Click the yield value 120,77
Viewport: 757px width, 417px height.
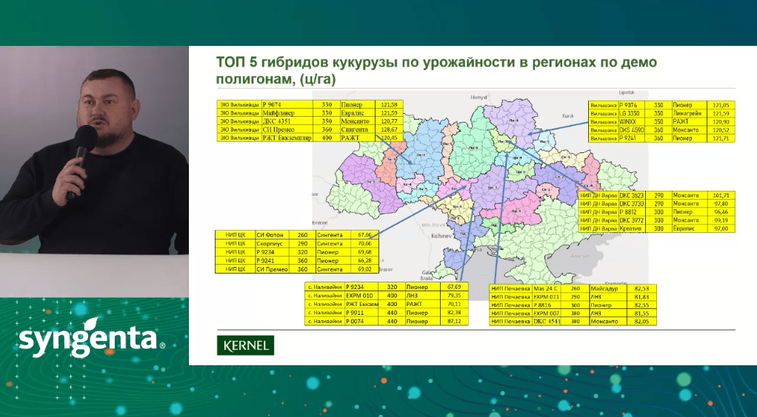389,121
